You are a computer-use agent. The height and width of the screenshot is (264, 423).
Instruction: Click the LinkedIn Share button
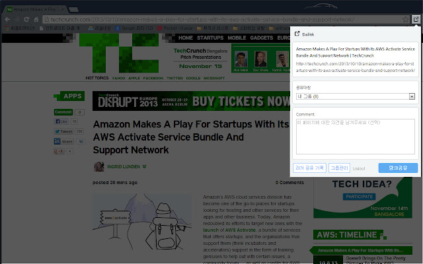[63, 141]
